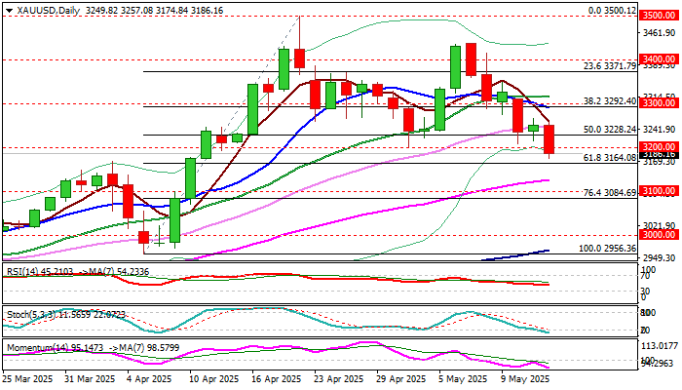Select the 2949.30 price axis value
682x390 pixels.
(659, 258)
